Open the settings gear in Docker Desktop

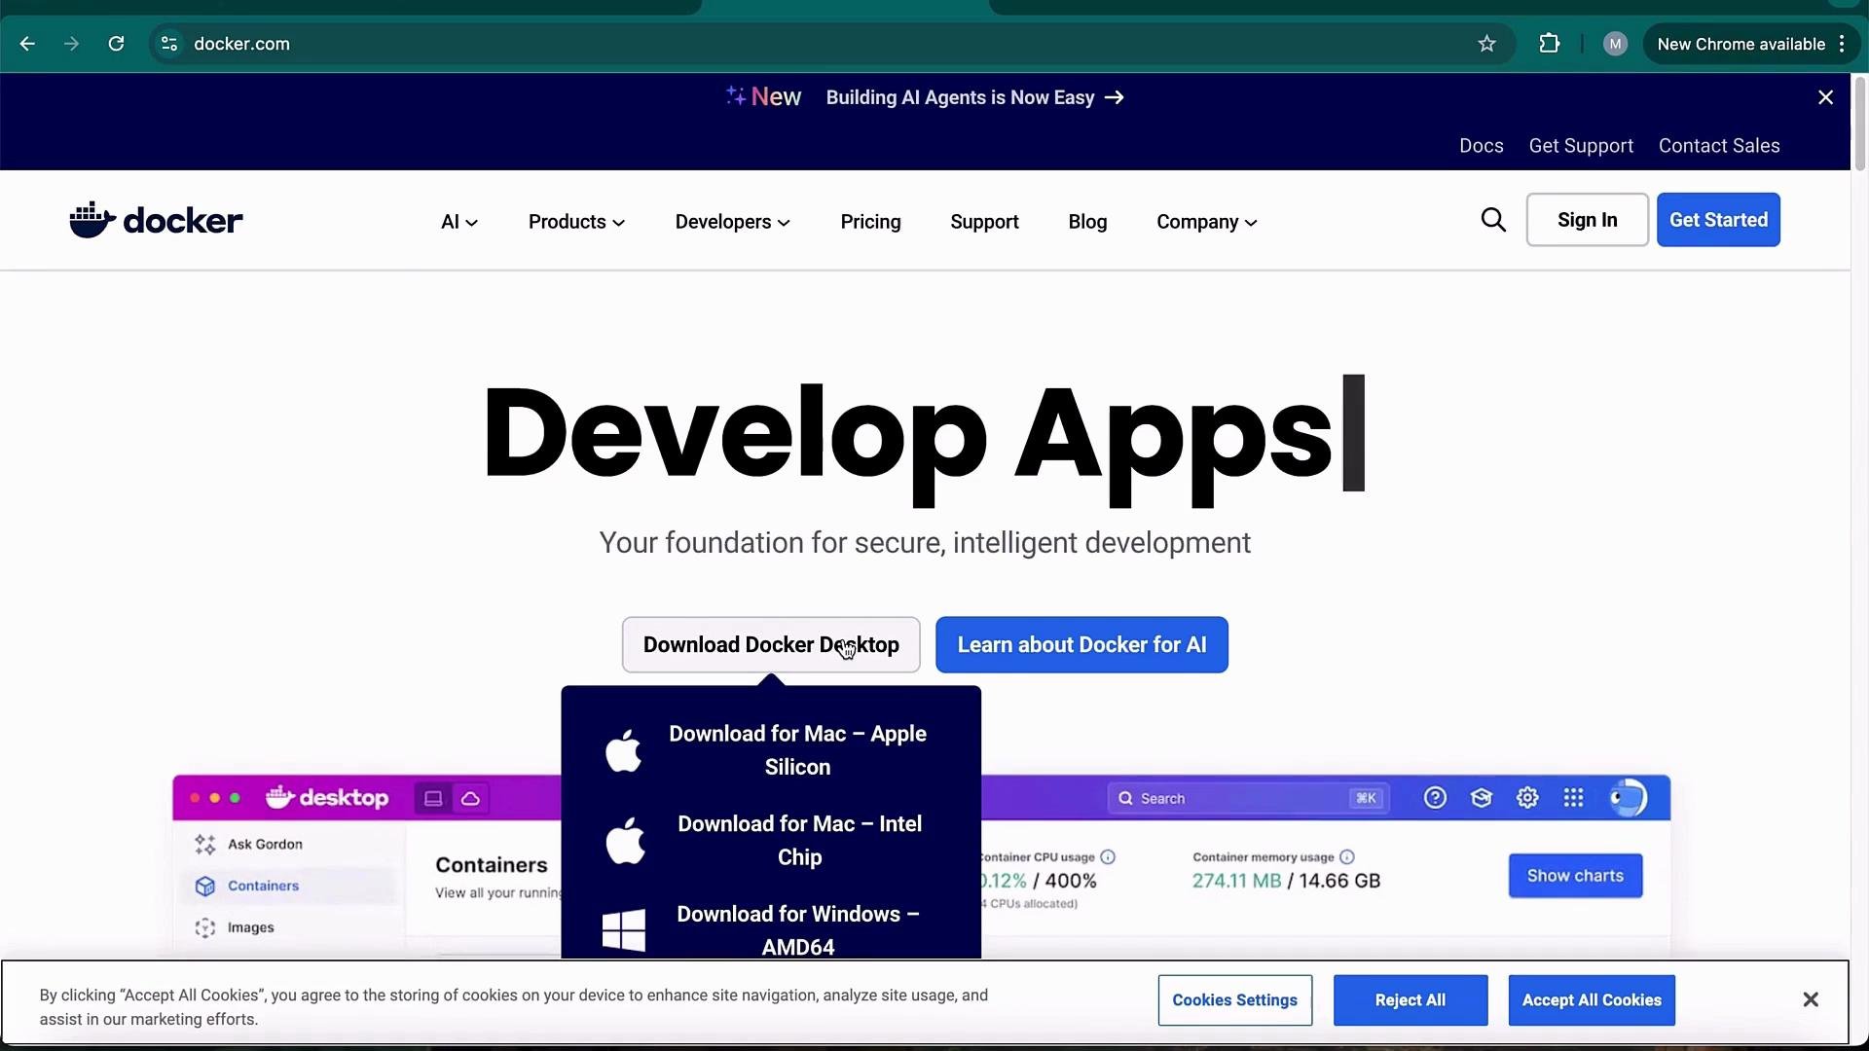tap(1527, 798)
